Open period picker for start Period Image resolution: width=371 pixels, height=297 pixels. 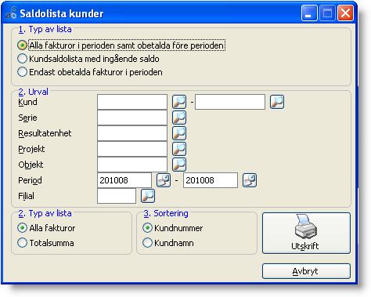tap(164, 180)
